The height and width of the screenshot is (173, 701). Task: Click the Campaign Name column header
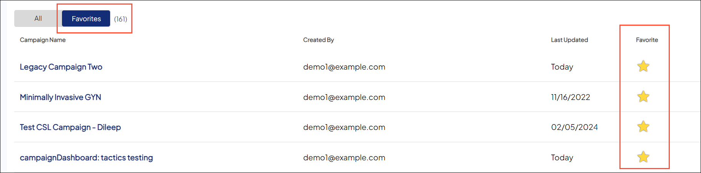pos(43,40)
